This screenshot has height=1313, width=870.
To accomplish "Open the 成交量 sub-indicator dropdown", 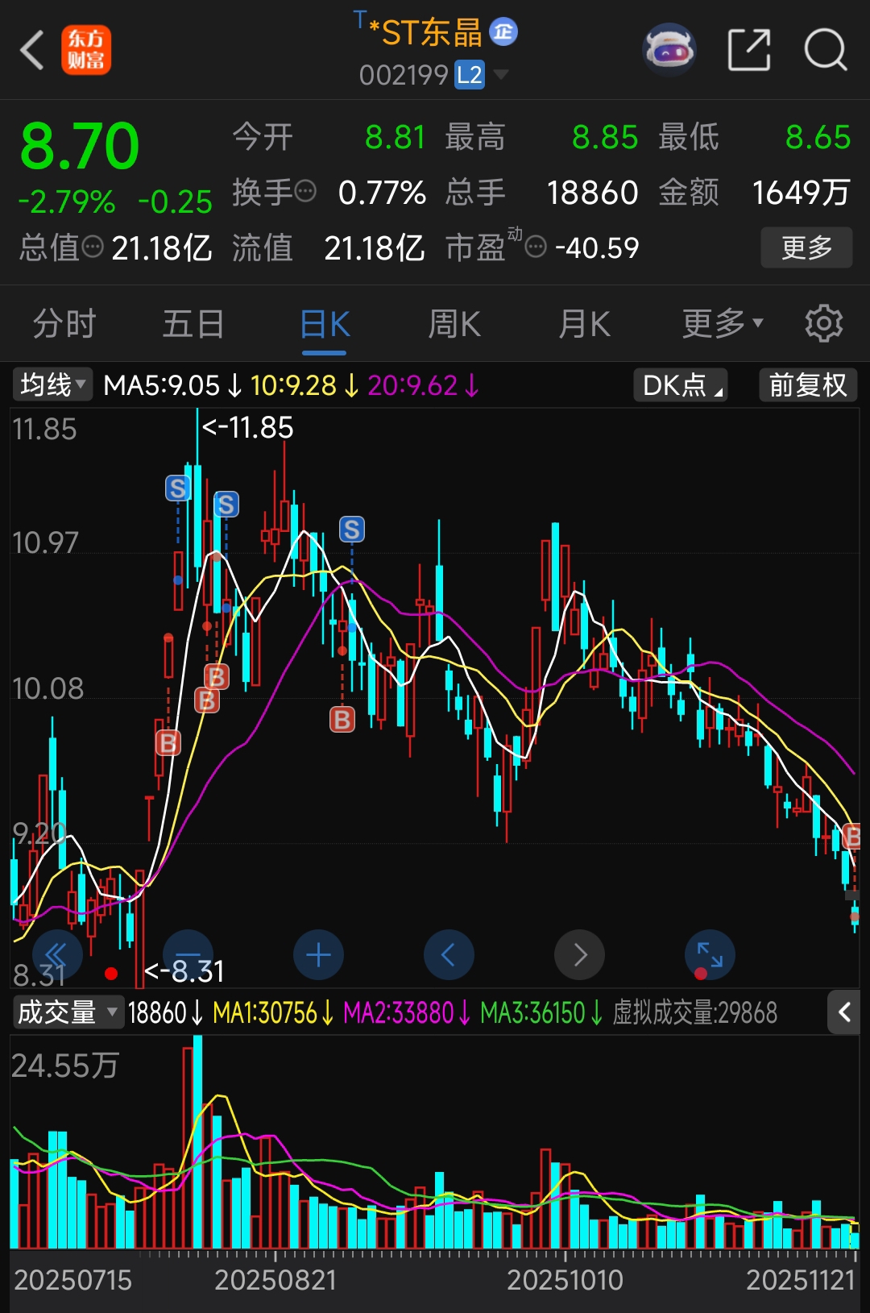I will click(68, 1012).
